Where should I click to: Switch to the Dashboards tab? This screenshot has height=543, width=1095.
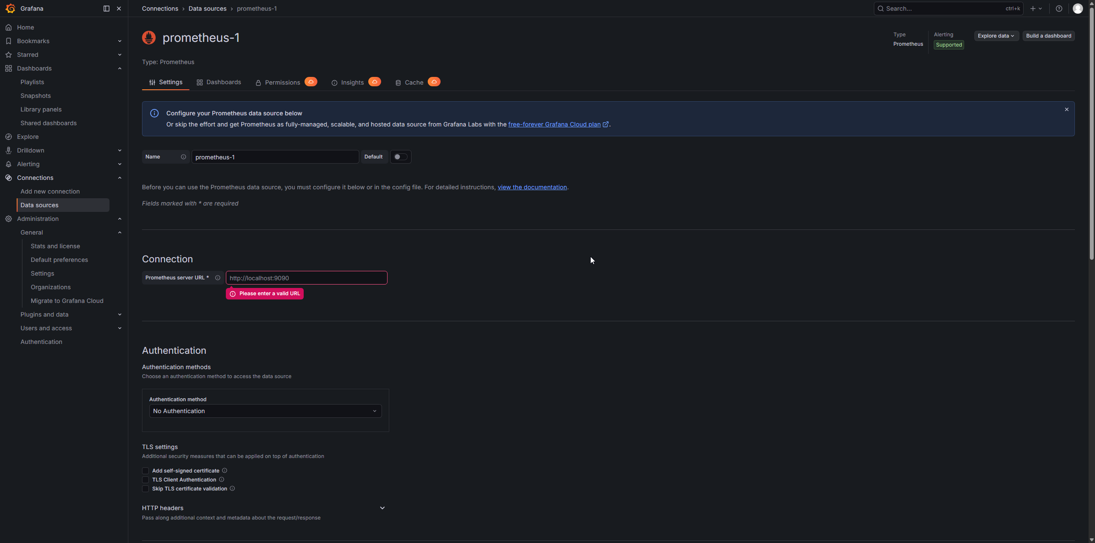tap(219, 82)
